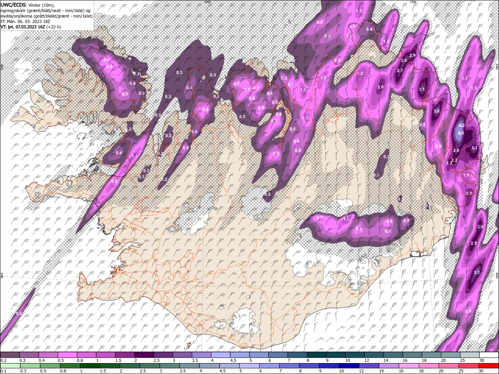This screenshot has width=499, height=374.
Task: Pick the palest green 0.1 swatch, bottom legend row
Action: pos(10,365)
